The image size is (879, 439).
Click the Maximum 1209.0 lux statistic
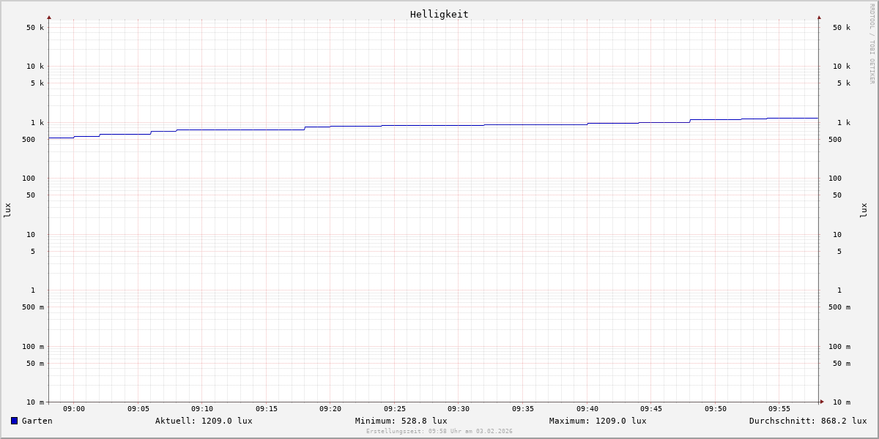598,421
